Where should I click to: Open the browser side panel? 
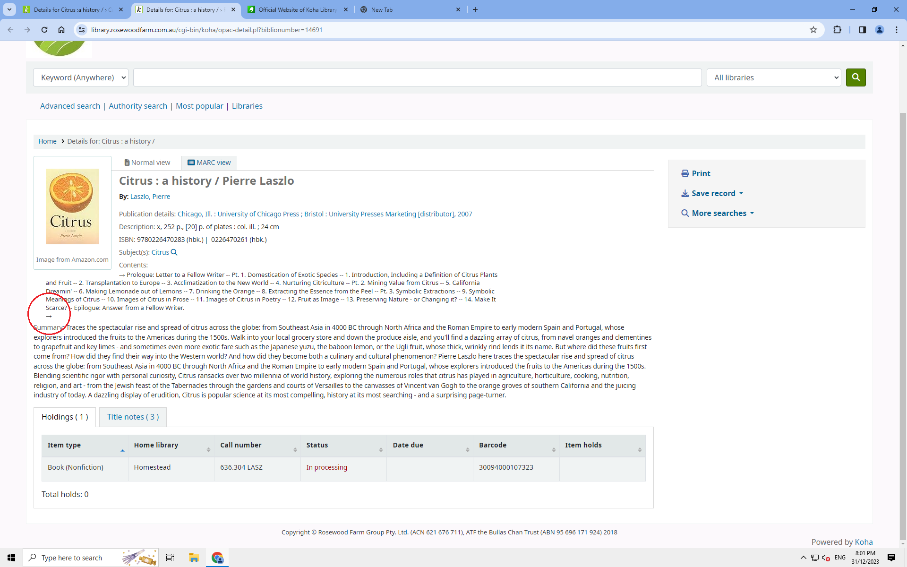tap(862, 30)
